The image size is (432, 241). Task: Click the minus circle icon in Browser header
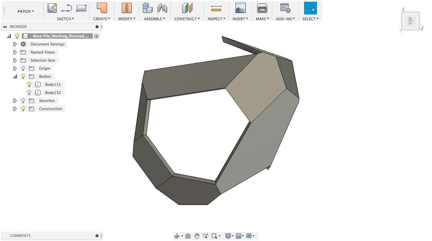pos(97,27)
